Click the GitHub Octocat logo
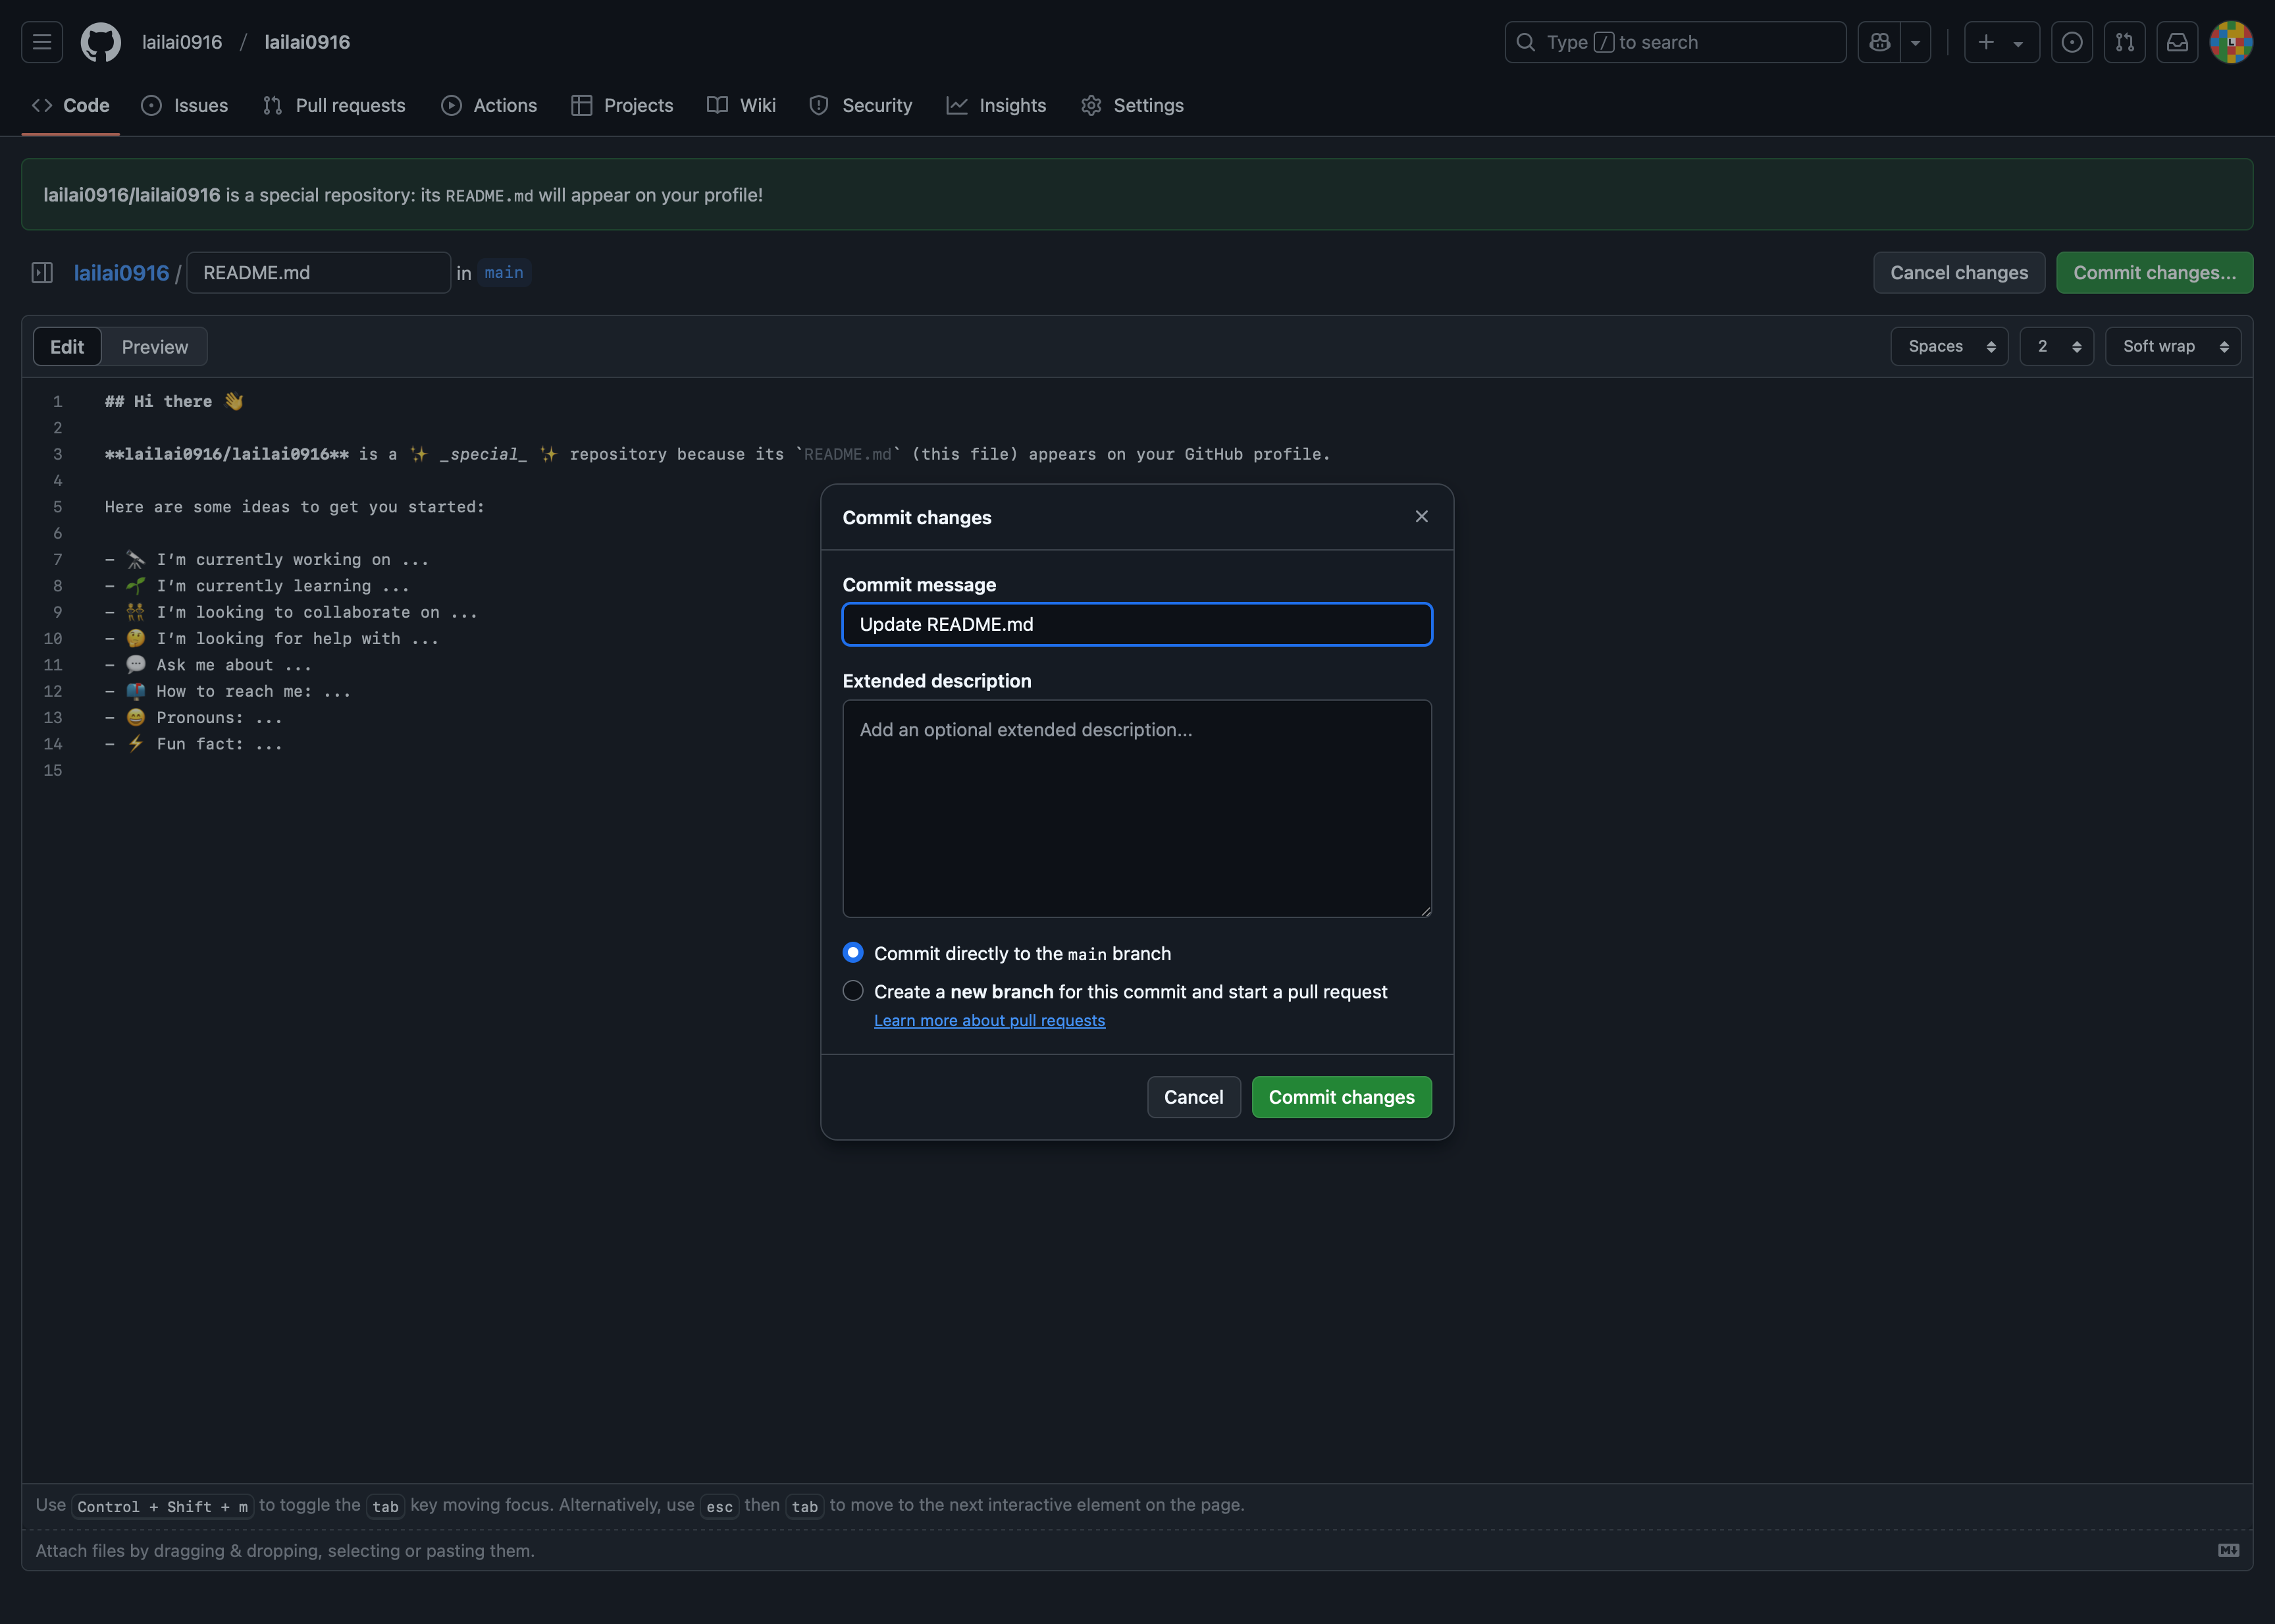 (100, 42)
